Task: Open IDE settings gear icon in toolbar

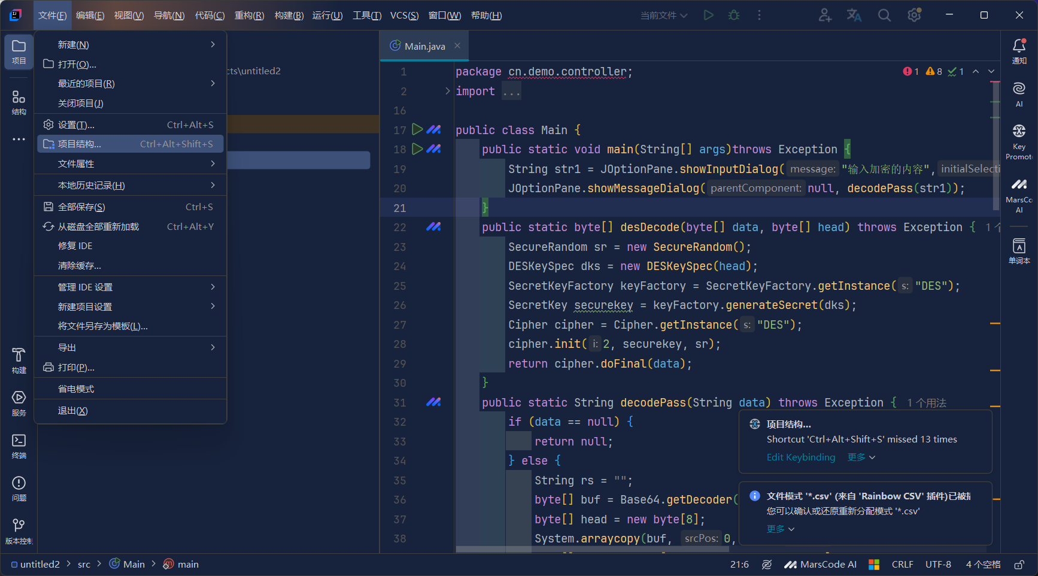Action: click(914, 15)
